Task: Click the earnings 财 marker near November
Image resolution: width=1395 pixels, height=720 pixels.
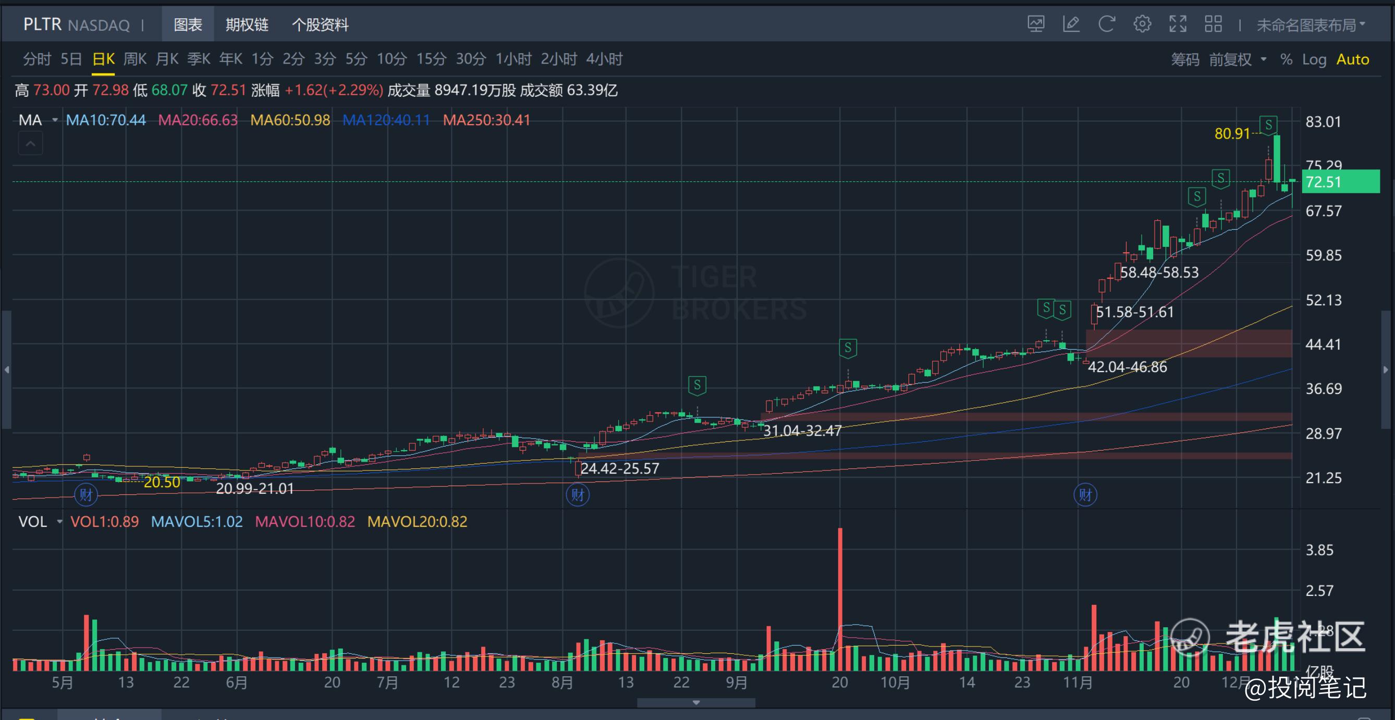Action: pyautogui.click(x=1085, y=494)
